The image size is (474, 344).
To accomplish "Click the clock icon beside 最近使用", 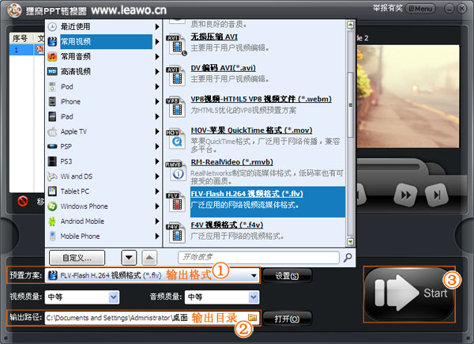I will pyautogui.click(x=52, y=27).
